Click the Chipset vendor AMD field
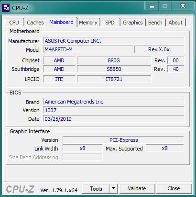 59,60
